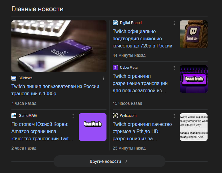The width and height of the screenshot is (222, 173).
Task: Click the arrow chevron next to 'Другие новости'
Action: click(x=126, y=161)
